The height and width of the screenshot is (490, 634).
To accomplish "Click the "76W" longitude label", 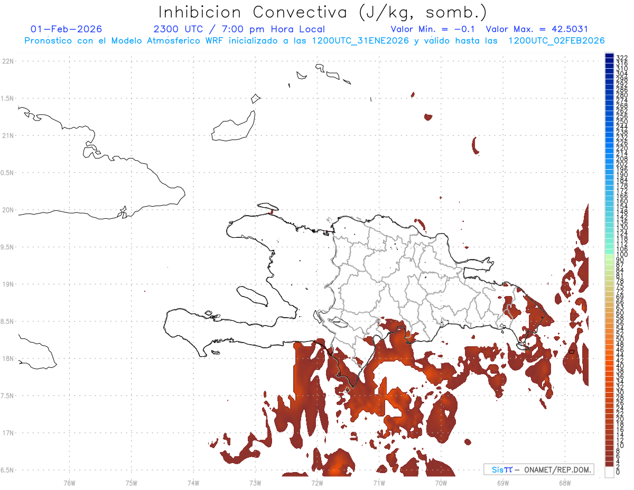I will [69, 483].
